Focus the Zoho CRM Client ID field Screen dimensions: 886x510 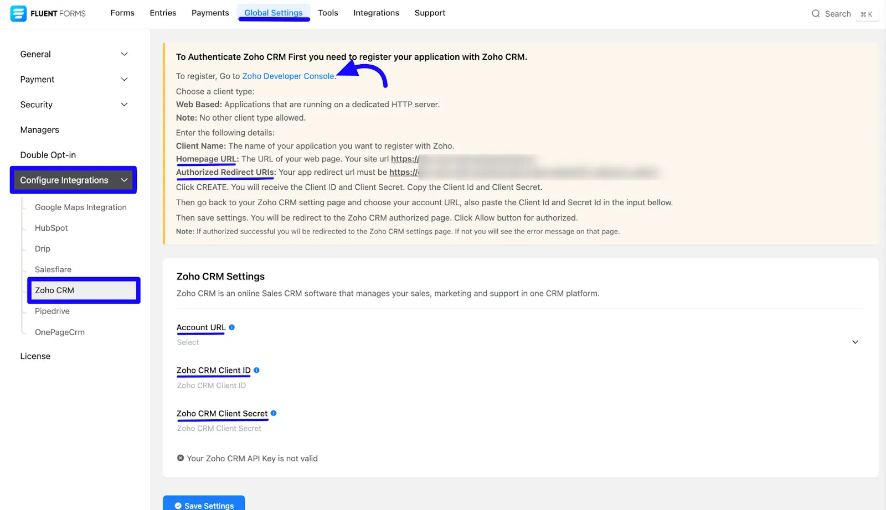pos(519,386)
